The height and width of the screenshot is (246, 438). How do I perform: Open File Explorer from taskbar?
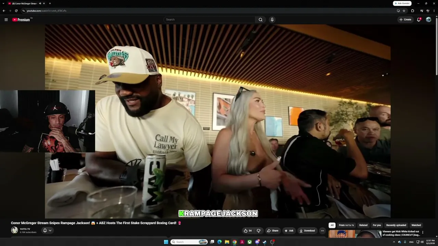point(227,242)
